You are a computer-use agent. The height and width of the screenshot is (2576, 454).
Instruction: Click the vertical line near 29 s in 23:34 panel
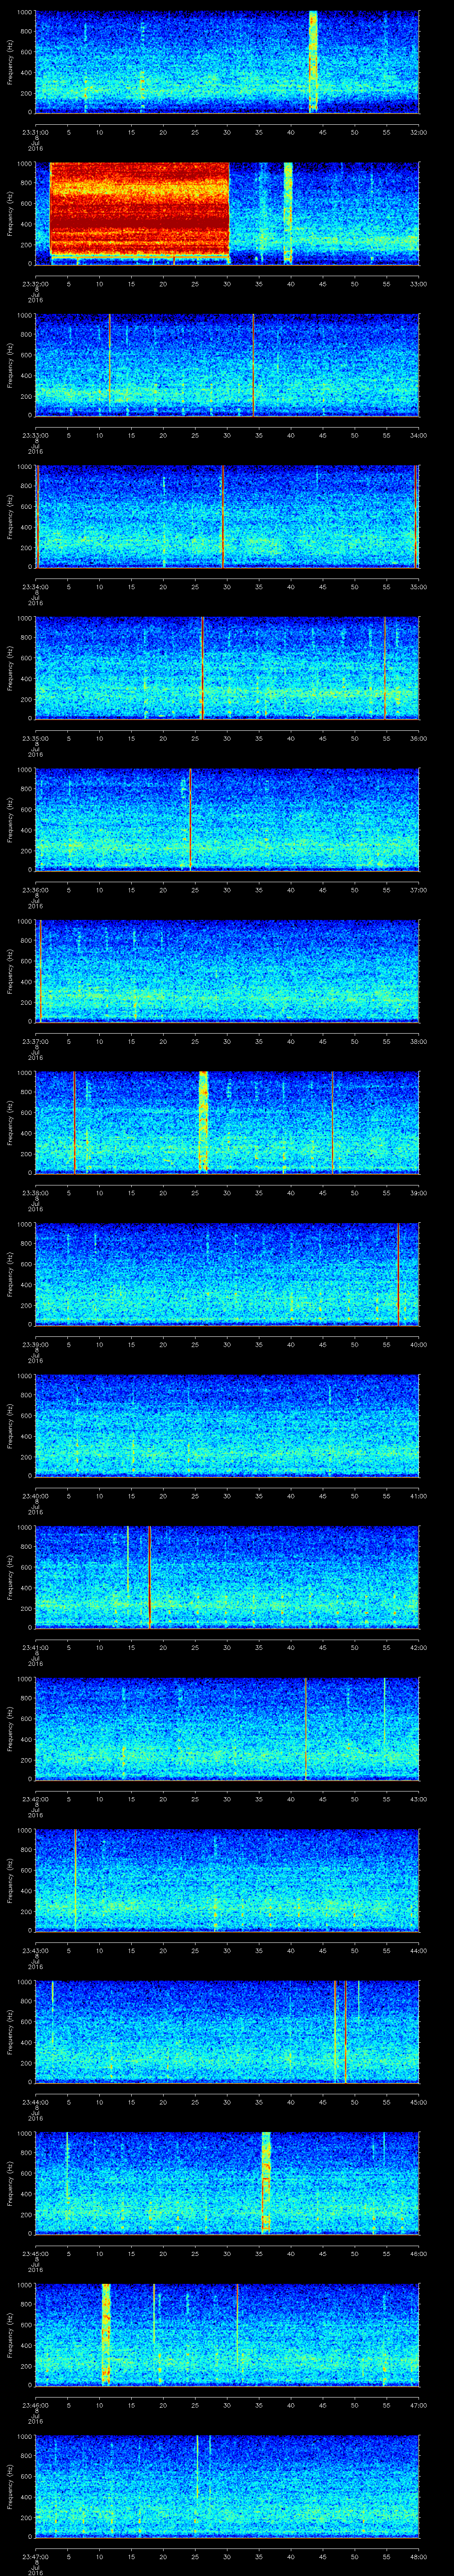coord(223,516)
